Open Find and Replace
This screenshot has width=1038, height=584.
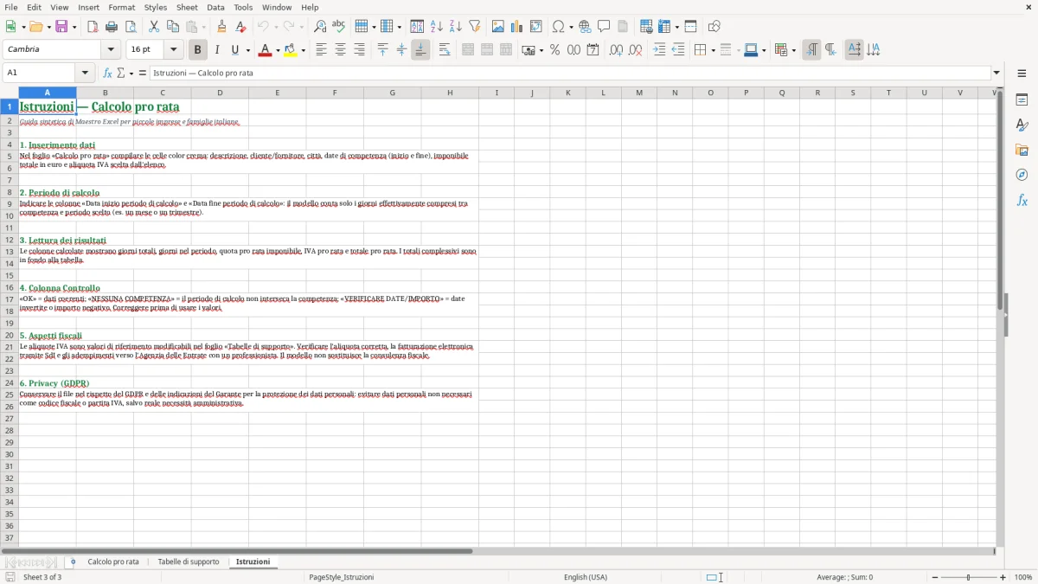[320, 27]
